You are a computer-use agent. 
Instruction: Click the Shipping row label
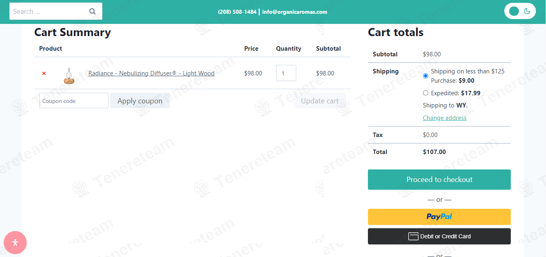pyautogui.click(x=386, y=71)
